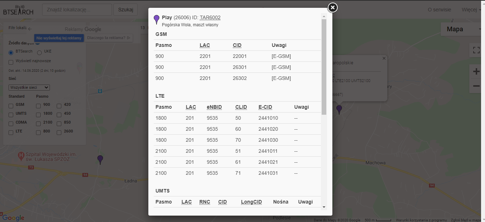Click the scrollbar down arrow in popup

tap(324, 207)
